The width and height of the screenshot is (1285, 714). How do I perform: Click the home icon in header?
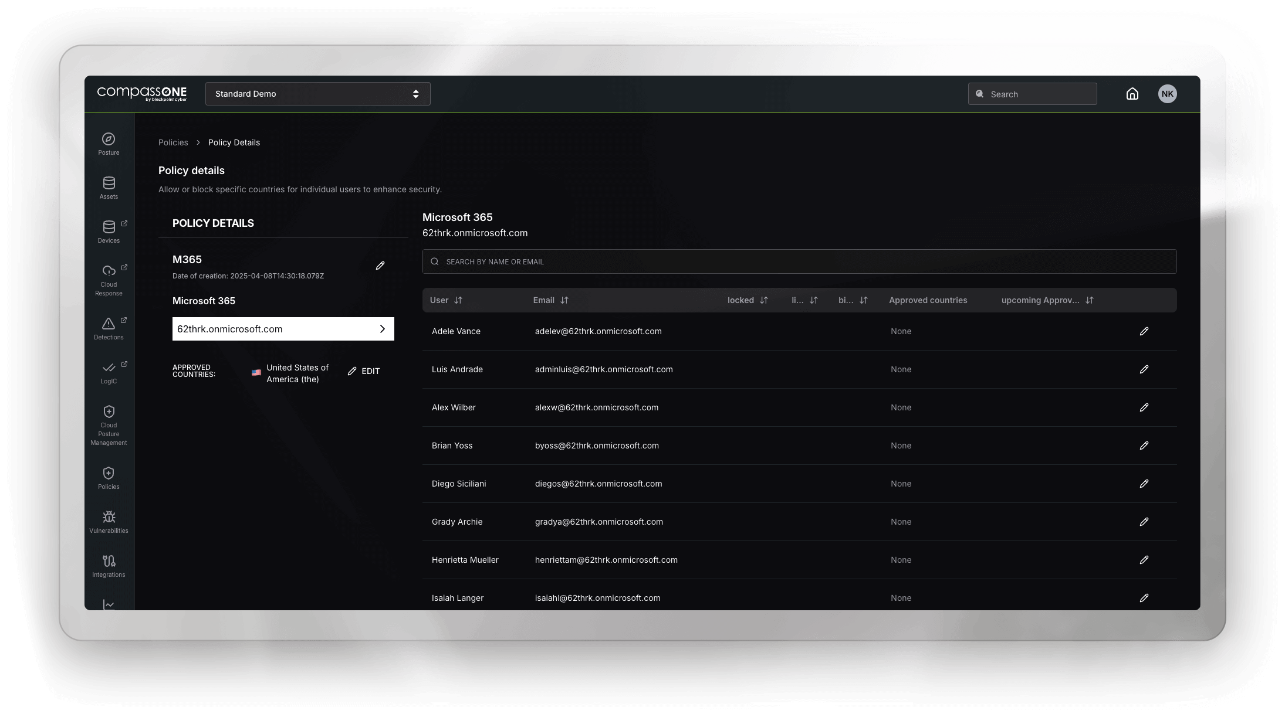pos(1132,94)
